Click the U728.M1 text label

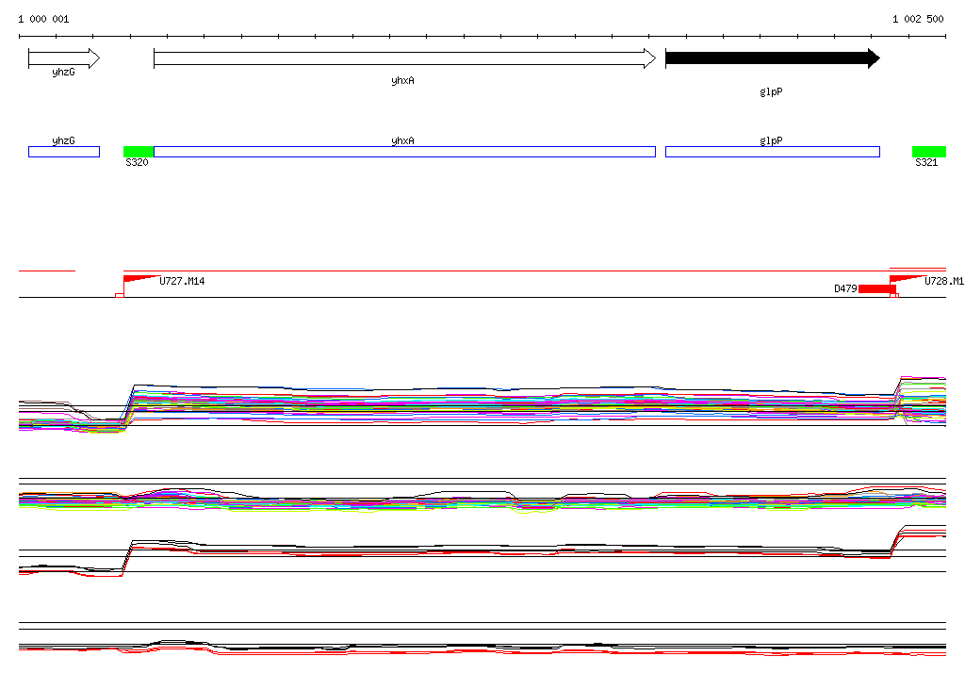click(x=944, y=282)
